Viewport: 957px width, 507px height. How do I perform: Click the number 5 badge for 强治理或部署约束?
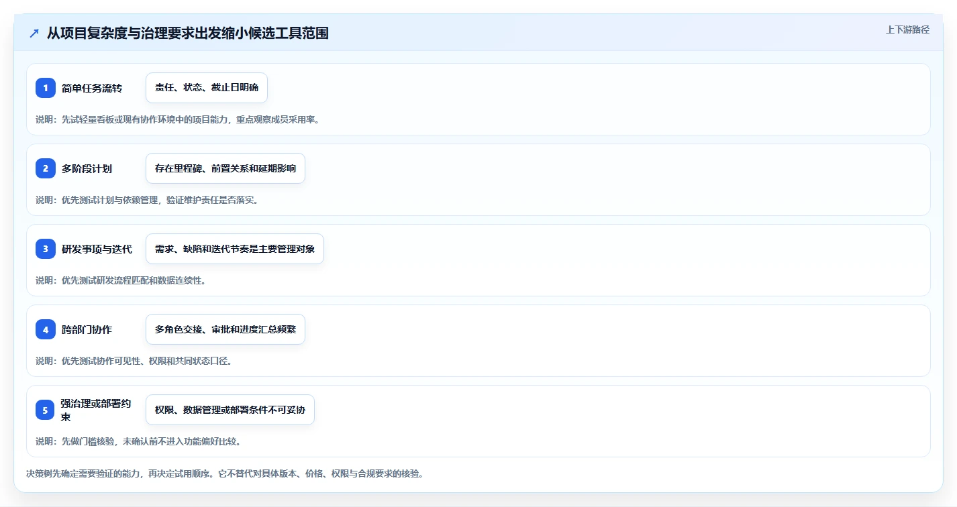(x=46, y=410)
